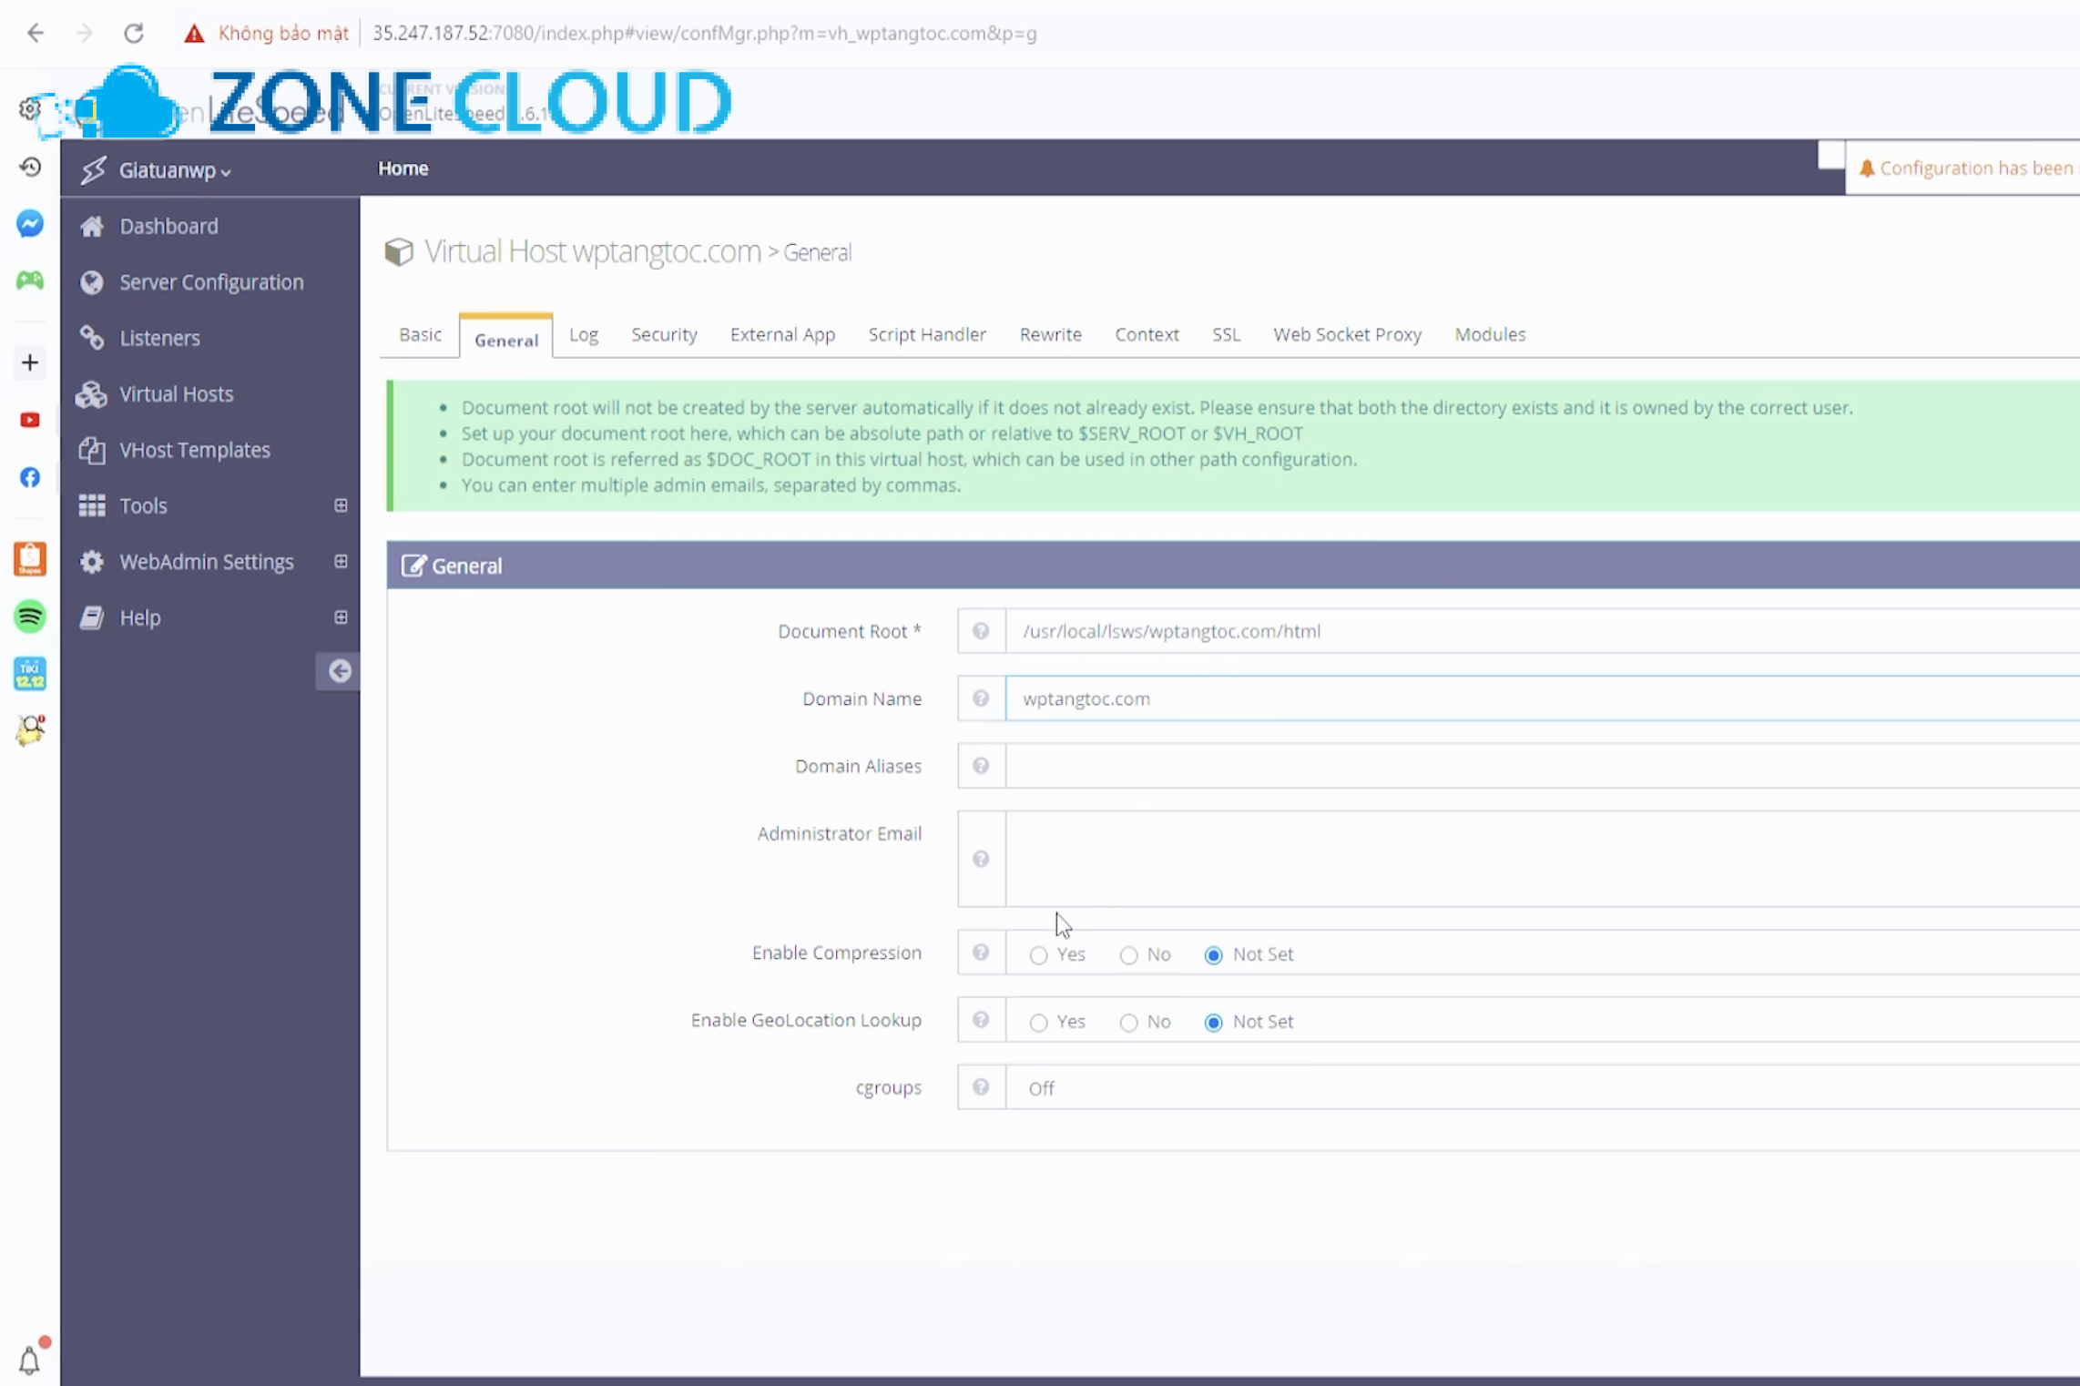
Task: Open the cgroups dropdown
Action: click(x=1543, y=1087)
